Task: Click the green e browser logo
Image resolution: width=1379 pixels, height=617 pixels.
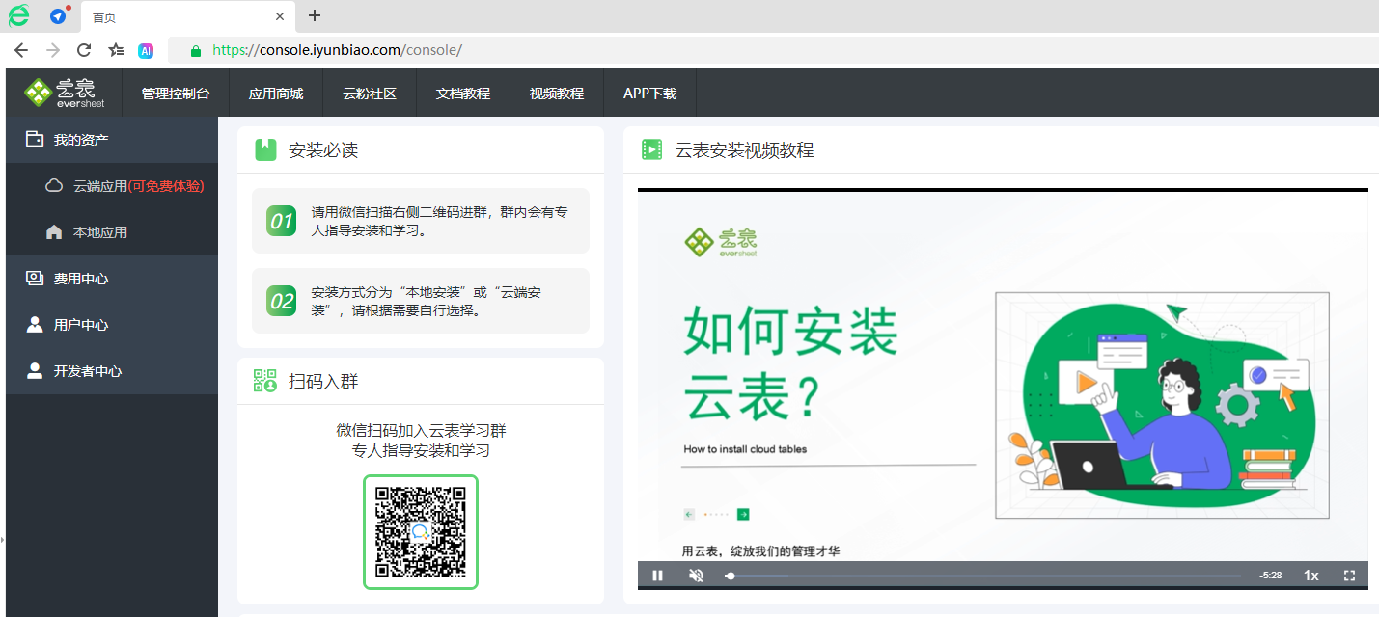Action: (18, 15)
